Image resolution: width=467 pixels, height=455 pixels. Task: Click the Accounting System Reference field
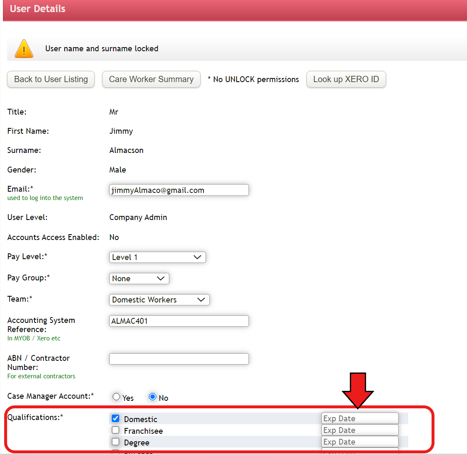(x=179, y=321)
